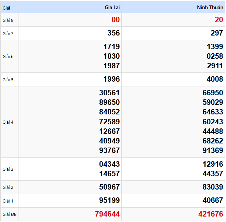Viewport: 226px width, 222px height.
Task: Click first prize number 95199
Action: (x=109, y=200)
